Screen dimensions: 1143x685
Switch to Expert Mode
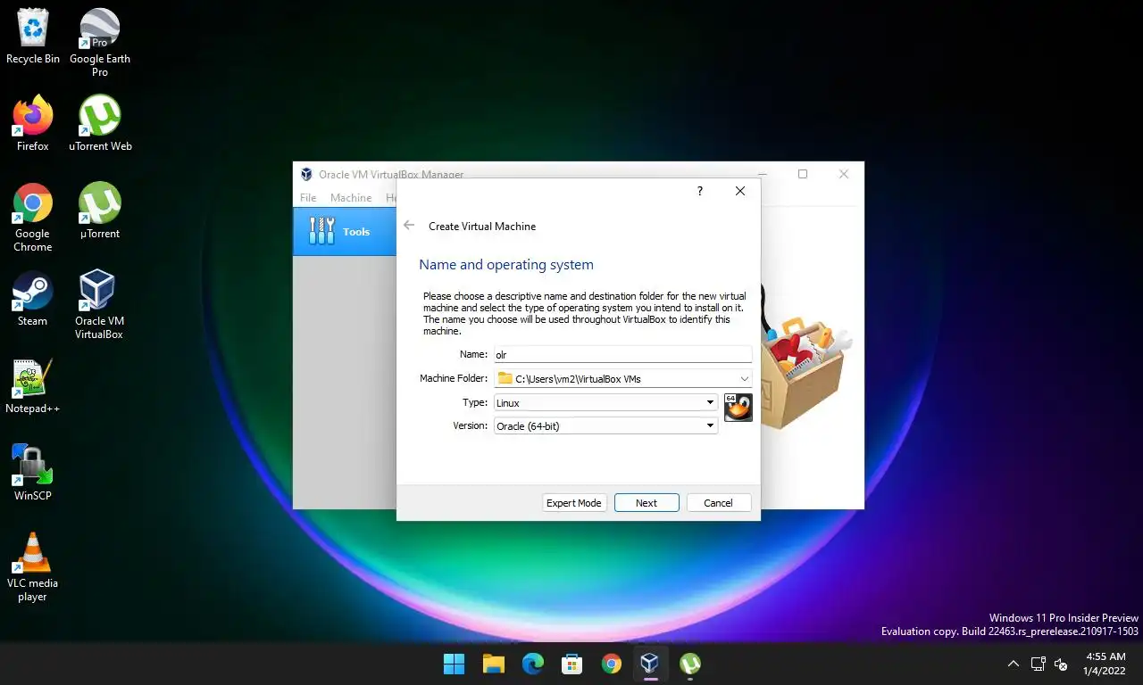click(574, 503)
